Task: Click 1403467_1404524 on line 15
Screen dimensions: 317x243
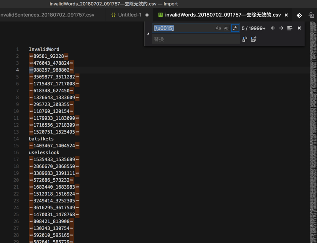Action: click(54, 145)
